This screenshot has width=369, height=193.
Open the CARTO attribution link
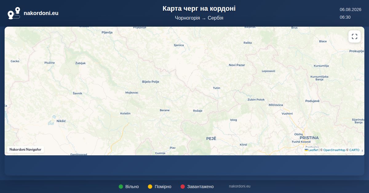tap(354, 150)
